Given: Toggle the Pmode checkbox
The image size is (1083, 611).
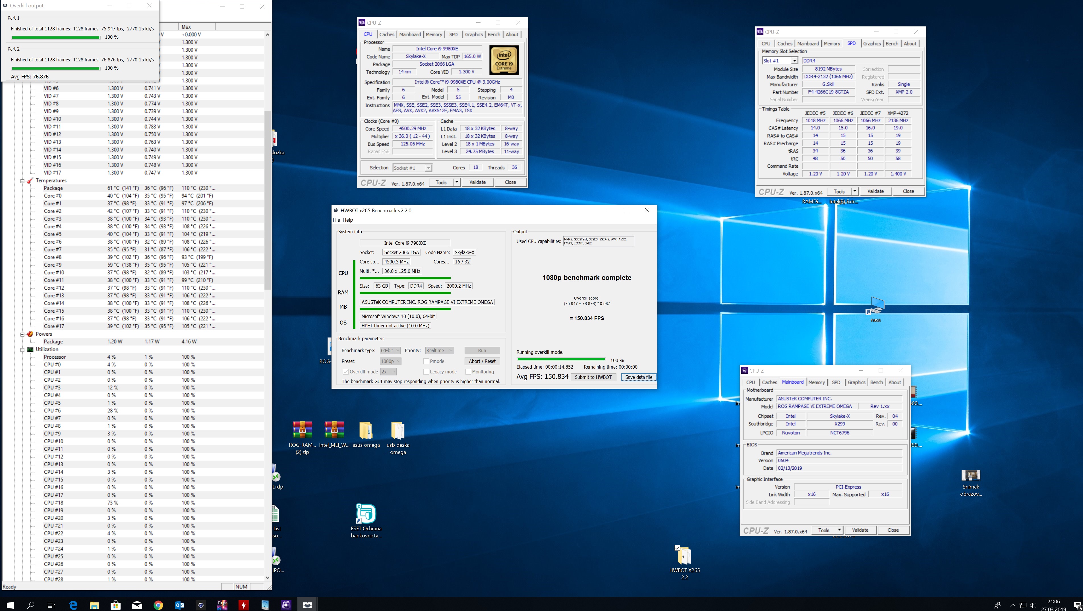Looking at the screenshot, I should (x=426, y=361).
